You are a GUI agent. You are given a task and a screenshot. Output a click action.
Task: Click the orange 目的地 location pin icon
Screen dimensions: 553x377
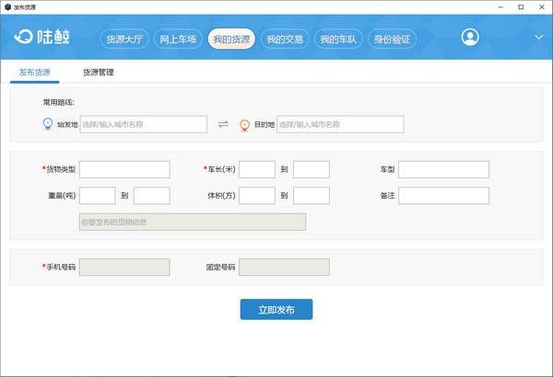pyautogui.click(x=245, y=124)
